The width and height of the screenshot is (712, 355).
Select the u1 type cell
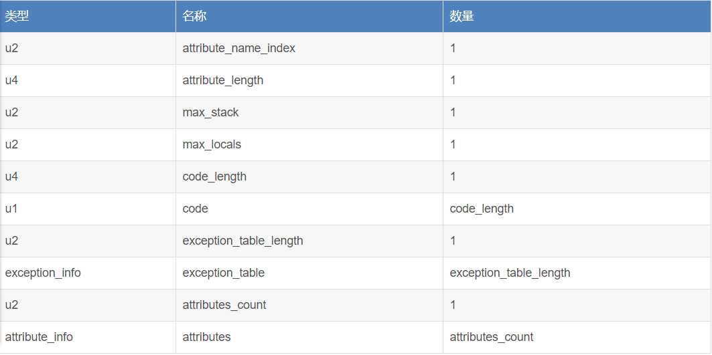pos(12,209)
